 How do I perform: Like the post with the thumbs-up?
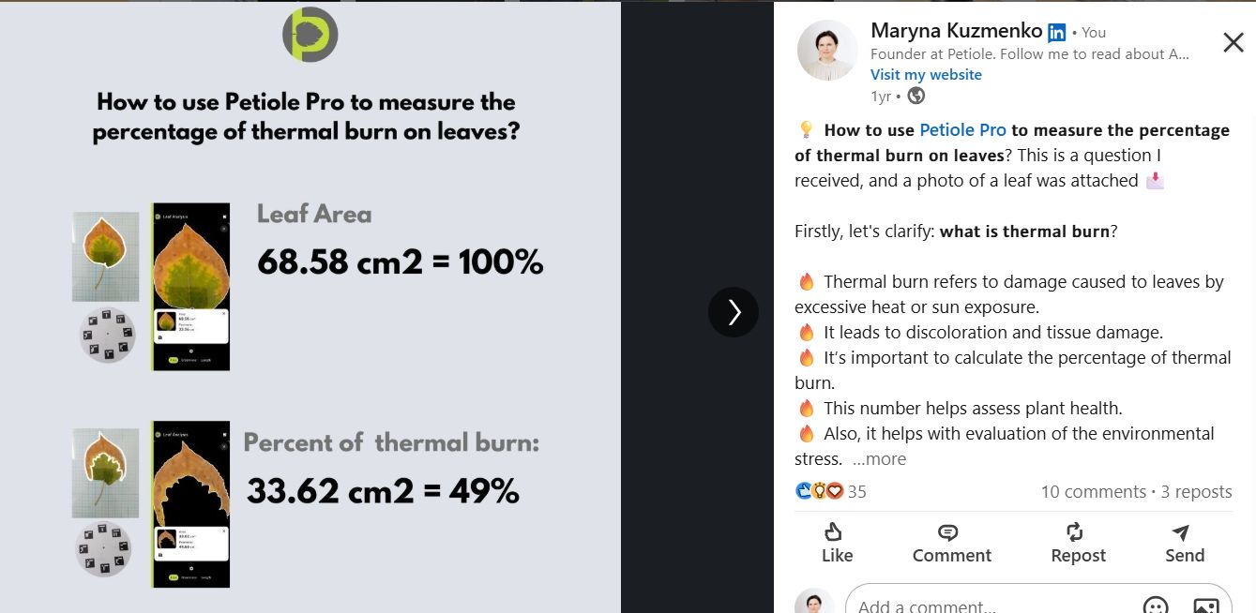(x=837, y=543)
